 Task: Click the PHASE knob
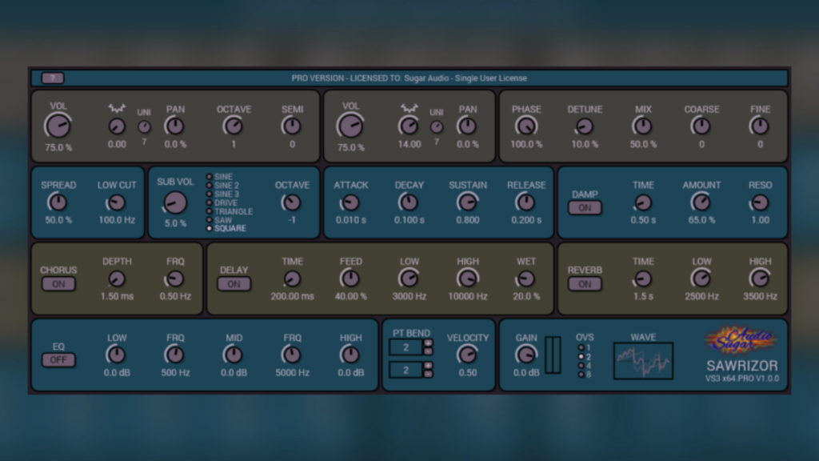coord(526,126)
